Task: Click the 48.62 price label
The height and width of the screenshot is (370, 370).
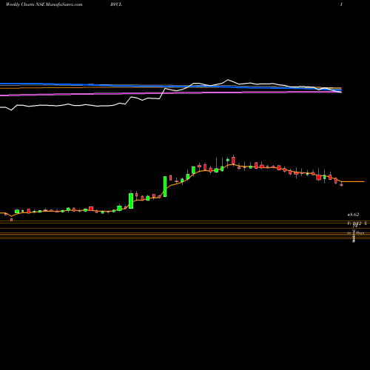Action: click(353, 215)
